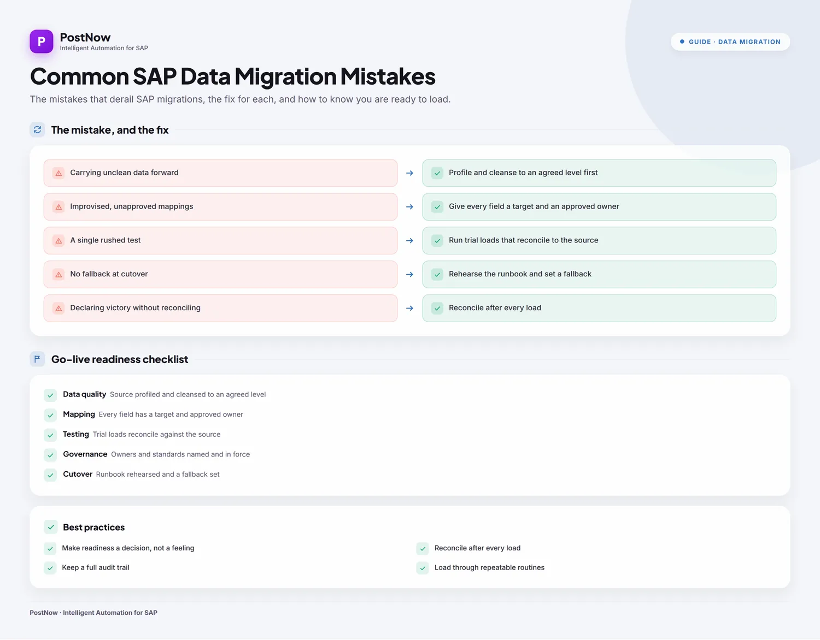820x640 pixels.
Task: Toggle the Cutover checklist checkmark
Action: click(50, 475)
